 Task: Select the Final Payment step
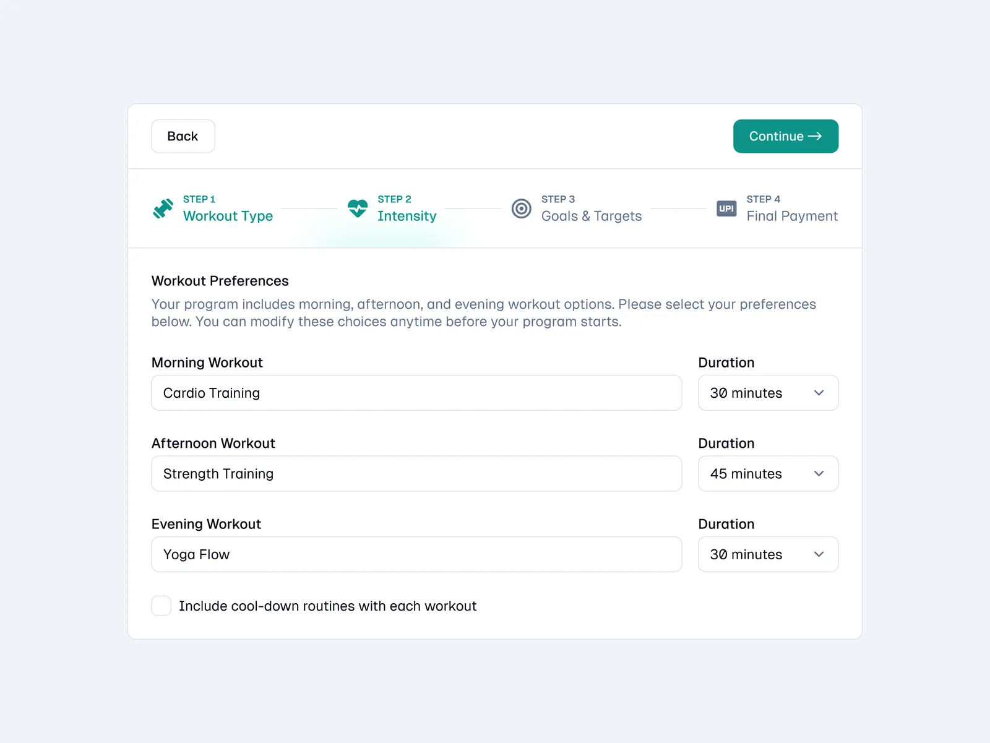pyautogui.click(x=791, y=216)
